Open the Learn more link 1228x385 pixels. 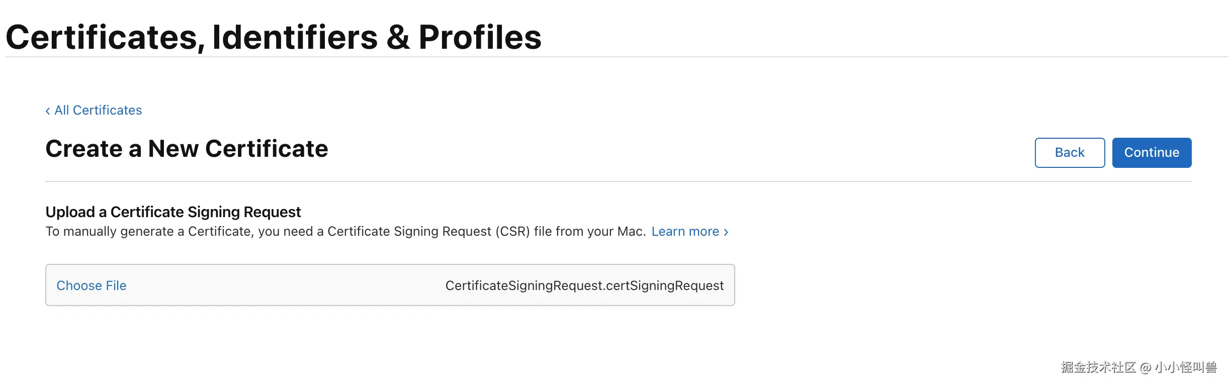pyautogui.click(x=685, y=231)
